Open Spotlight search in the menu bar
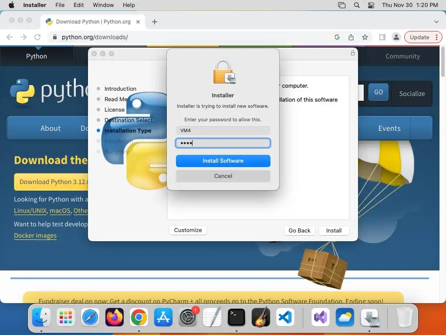The height and width of the screenshot is (335, 446). [x=357, y=5]
